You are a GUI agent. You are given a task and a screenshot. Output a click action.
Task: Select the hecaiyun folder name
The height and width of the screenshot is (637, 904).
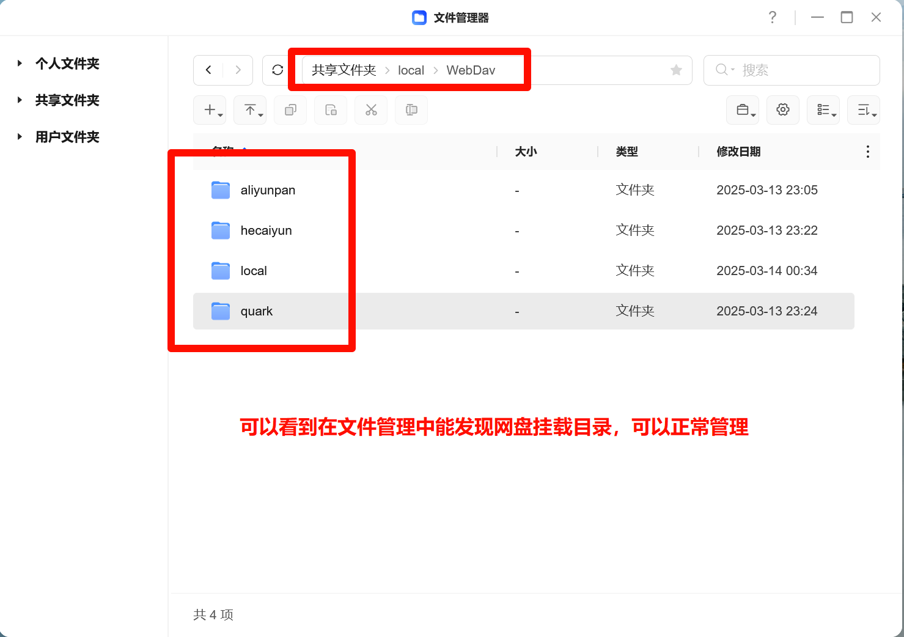tap(266, 230)
